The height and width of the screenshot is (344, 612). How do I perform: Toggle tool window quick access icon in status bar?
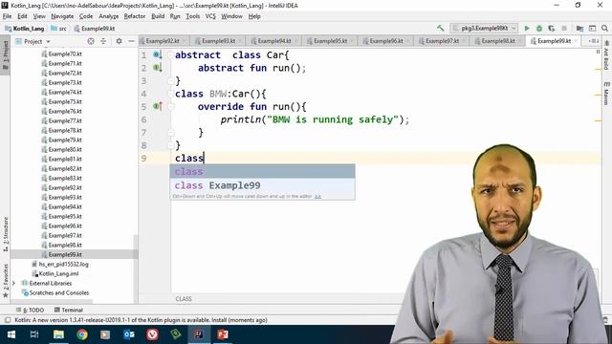(7, 320)
